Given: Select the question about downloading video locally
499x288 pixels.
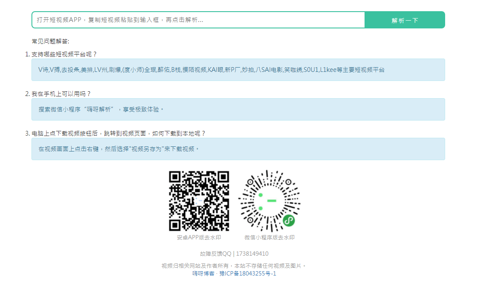Looking at the screenshot, I should [x=119, y=133].
